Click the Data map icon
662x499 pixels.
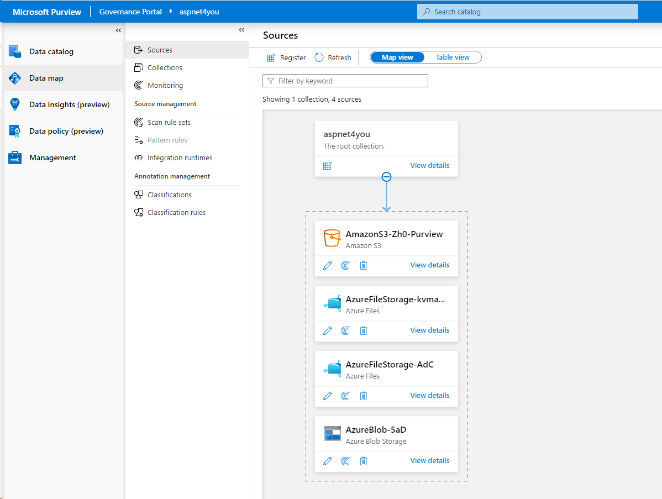(x=15, y=78)
